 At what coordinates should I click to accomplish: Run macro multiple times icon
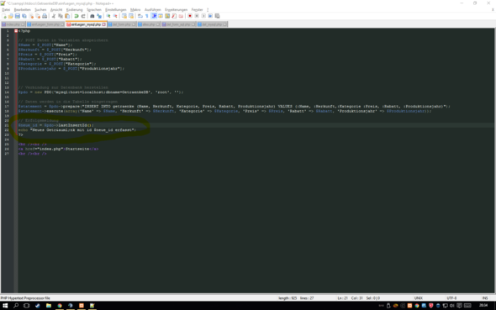210,16
